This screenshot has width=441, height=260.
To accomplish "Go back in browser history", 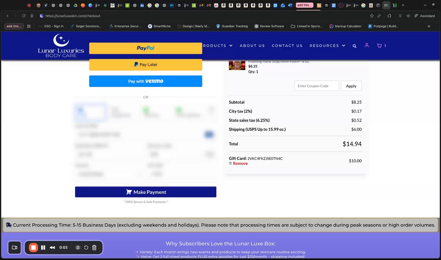I will point(7,16).
